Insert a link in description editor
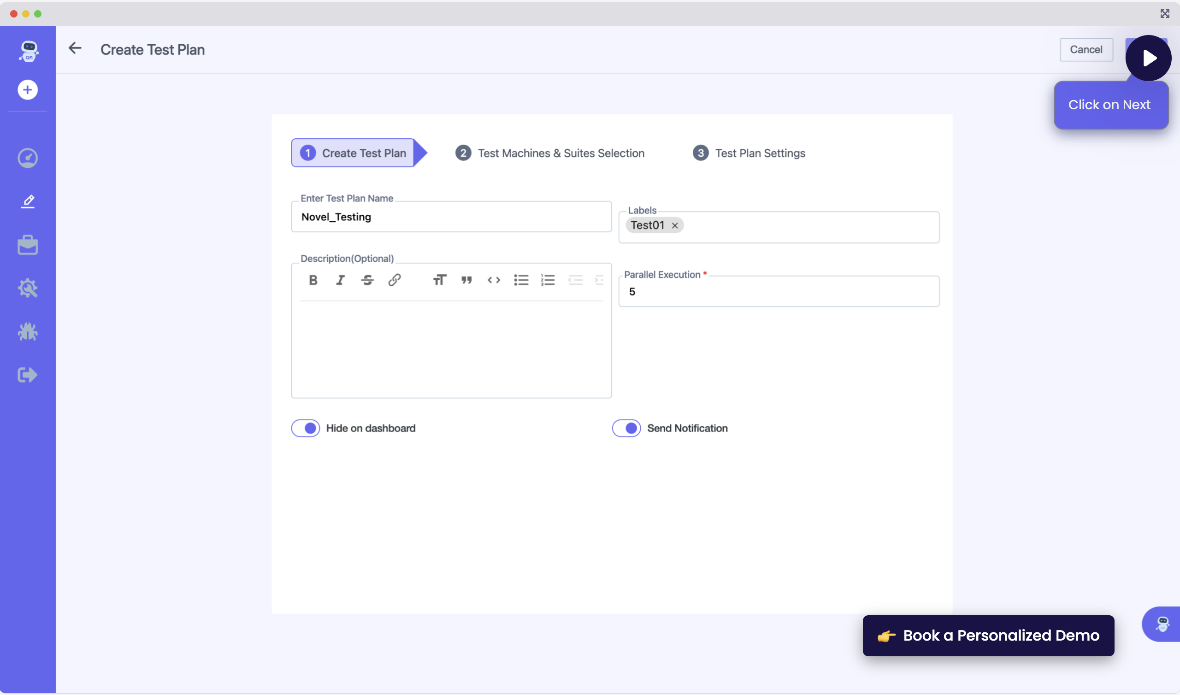 click(394, 280)
